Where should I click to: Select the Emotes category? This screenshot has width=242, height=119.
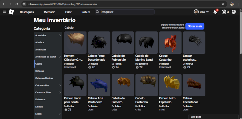pyautogui.click(x=48, y=107)
